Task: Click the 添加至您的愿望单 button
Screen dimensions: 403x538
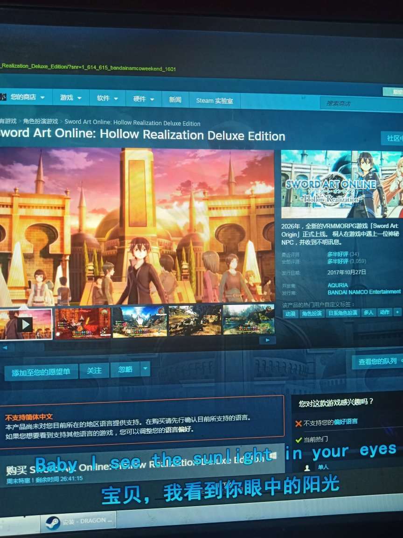Action: tap(41, 372)
